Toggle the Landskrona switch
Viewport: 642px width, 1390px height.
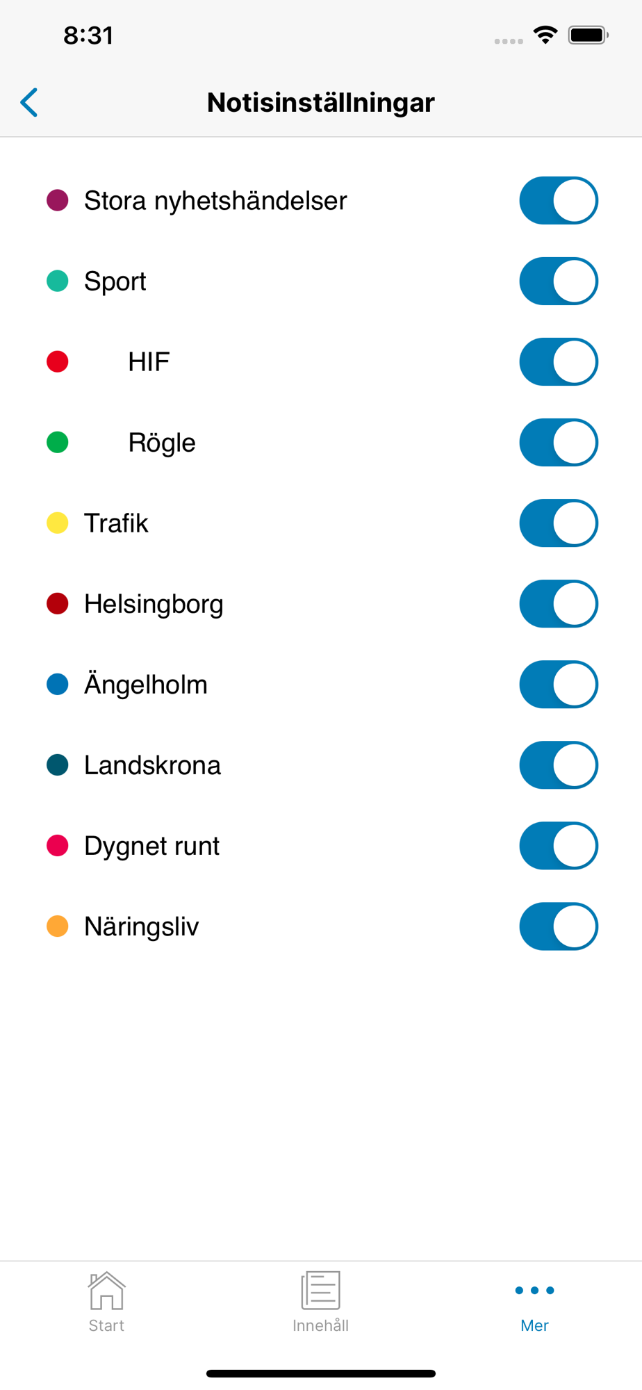559,765
